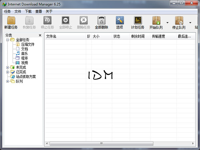Expand the 已完成 tree node
Screen dimensions: 200x150
tap(8, 72)
